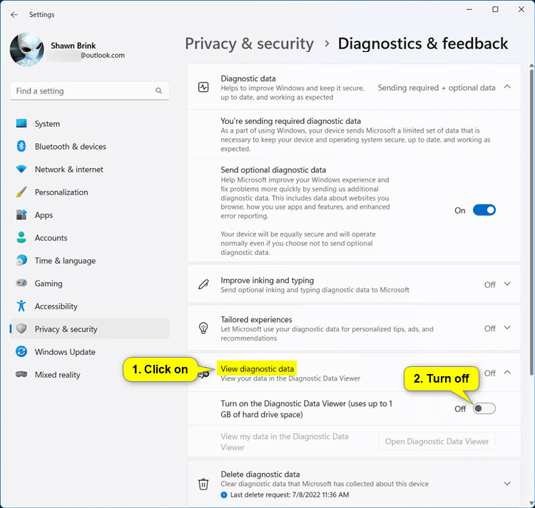535x508 pixels.
Task: Go to Personalization settings
Action: (61, 192)
